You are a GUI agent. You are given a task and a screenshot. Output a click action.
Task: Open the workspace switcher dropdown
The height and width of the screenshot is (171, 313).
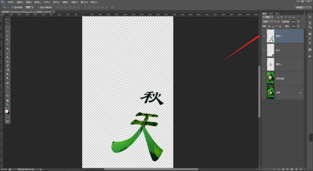point(303,8)
